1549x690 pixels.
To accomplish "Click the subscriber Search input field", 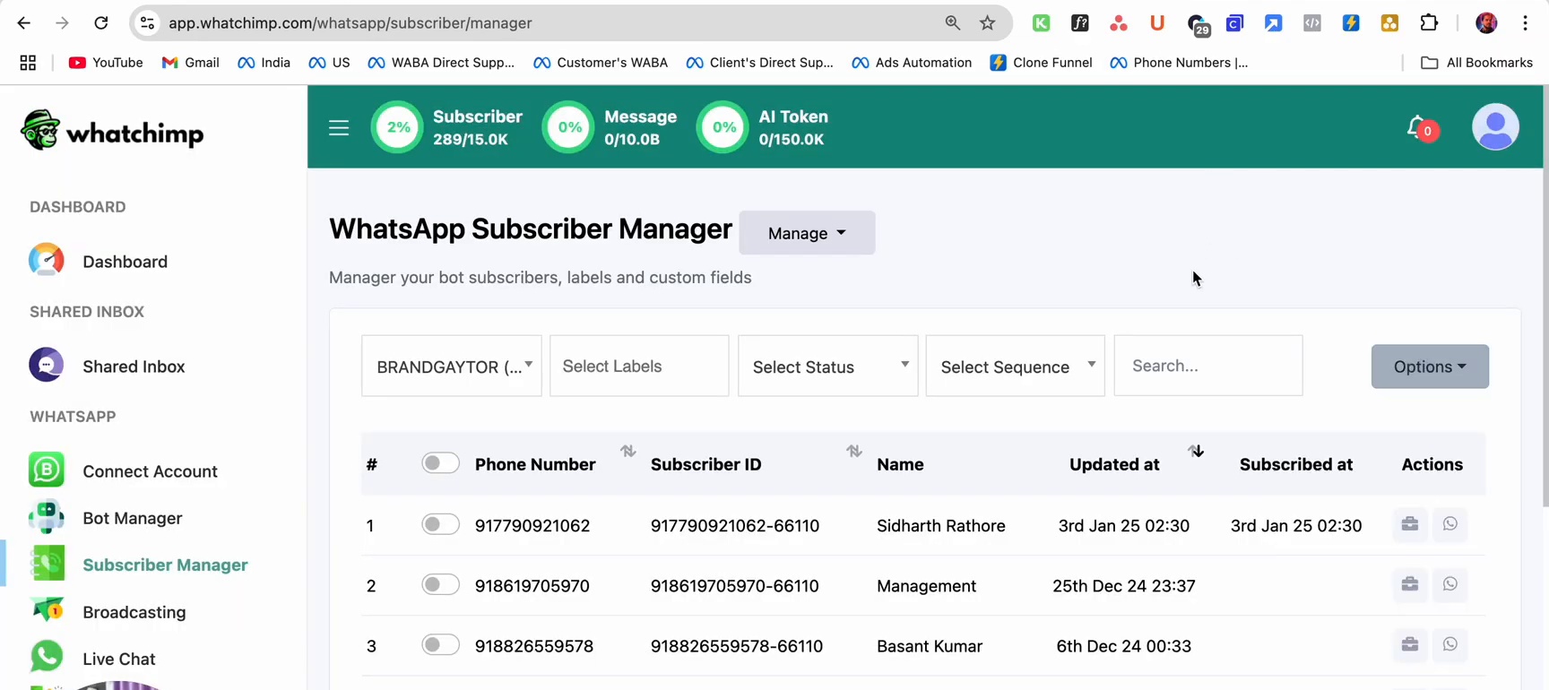I will (x=1208, y=366).
